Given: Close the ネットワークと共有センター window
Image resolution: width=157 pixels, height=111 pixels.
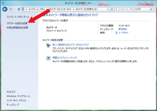Looking at the screenshot, I should (x=152, y=2).
